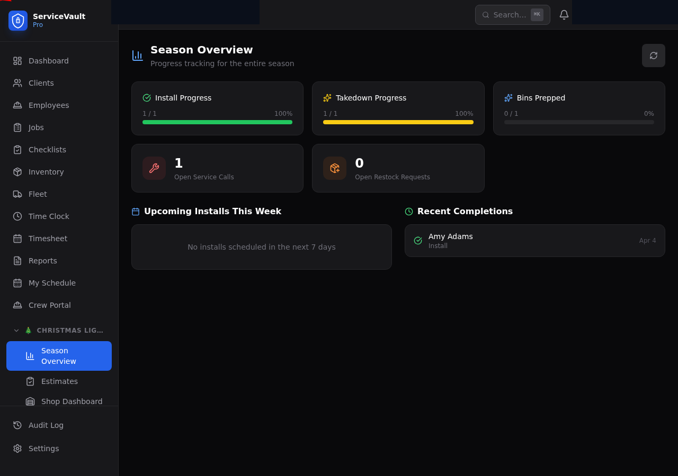The image size is (678, 476).
Task: Click the wrench icon on Open Service Calls
Action: coord(154,168)
